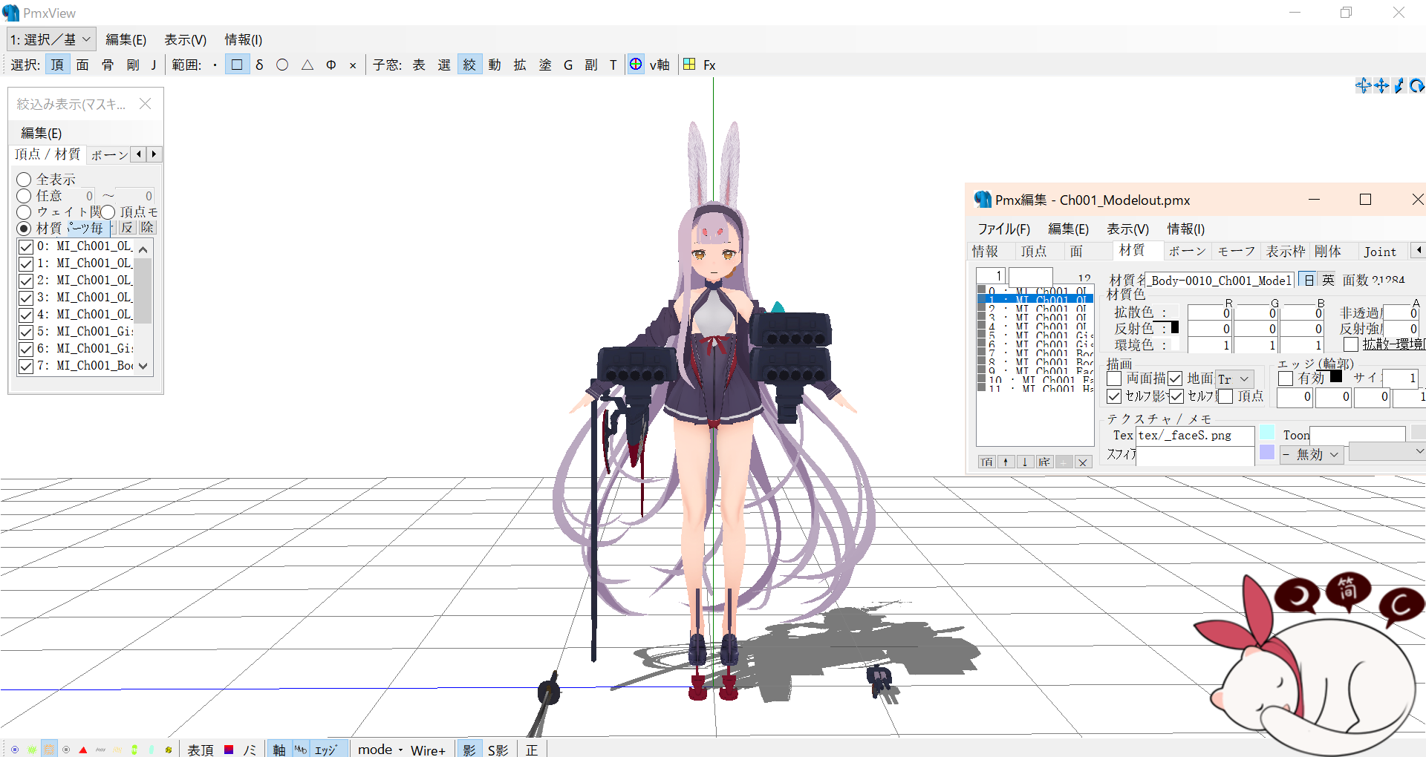This screenshot has width=1426, height=757.
Task: Toggle 拡散-環境 checkbox
Action: point(1351,344)
